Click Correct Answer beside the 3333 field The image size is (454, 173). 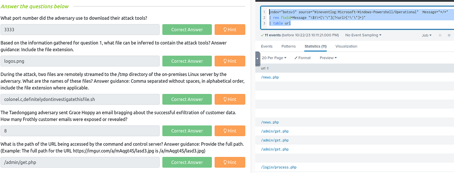187,29
